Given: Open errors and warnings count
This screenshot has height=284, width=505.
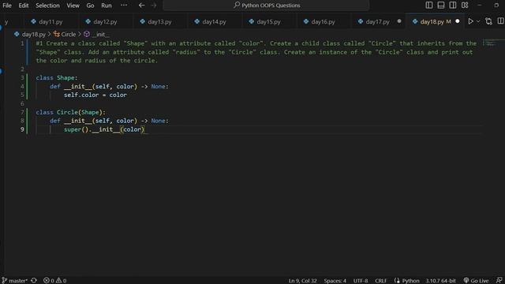Looking at the screenshot, I should (54, 281).
